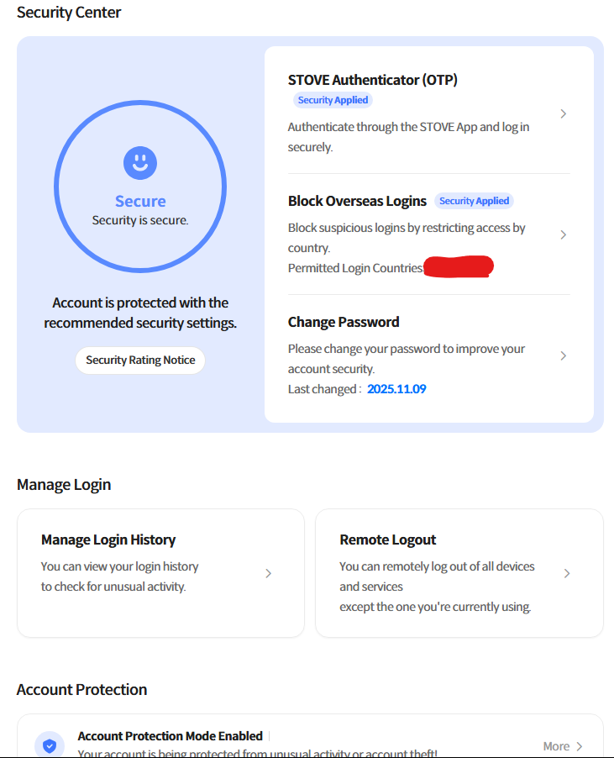
Task: Click the chevron icon beside More
Action: (580, 746)
